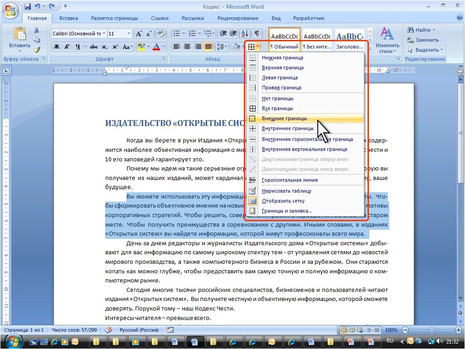Open the font name dropdown
Screen dimensions: 465x349
[104, 34]
